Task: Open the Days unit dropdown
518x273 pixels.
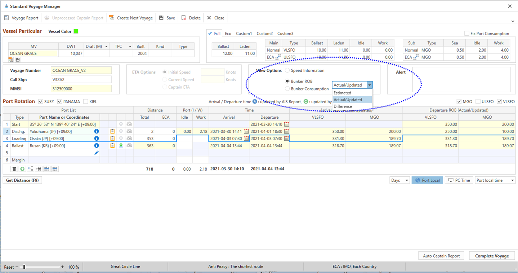Action: tap(399, 180)
